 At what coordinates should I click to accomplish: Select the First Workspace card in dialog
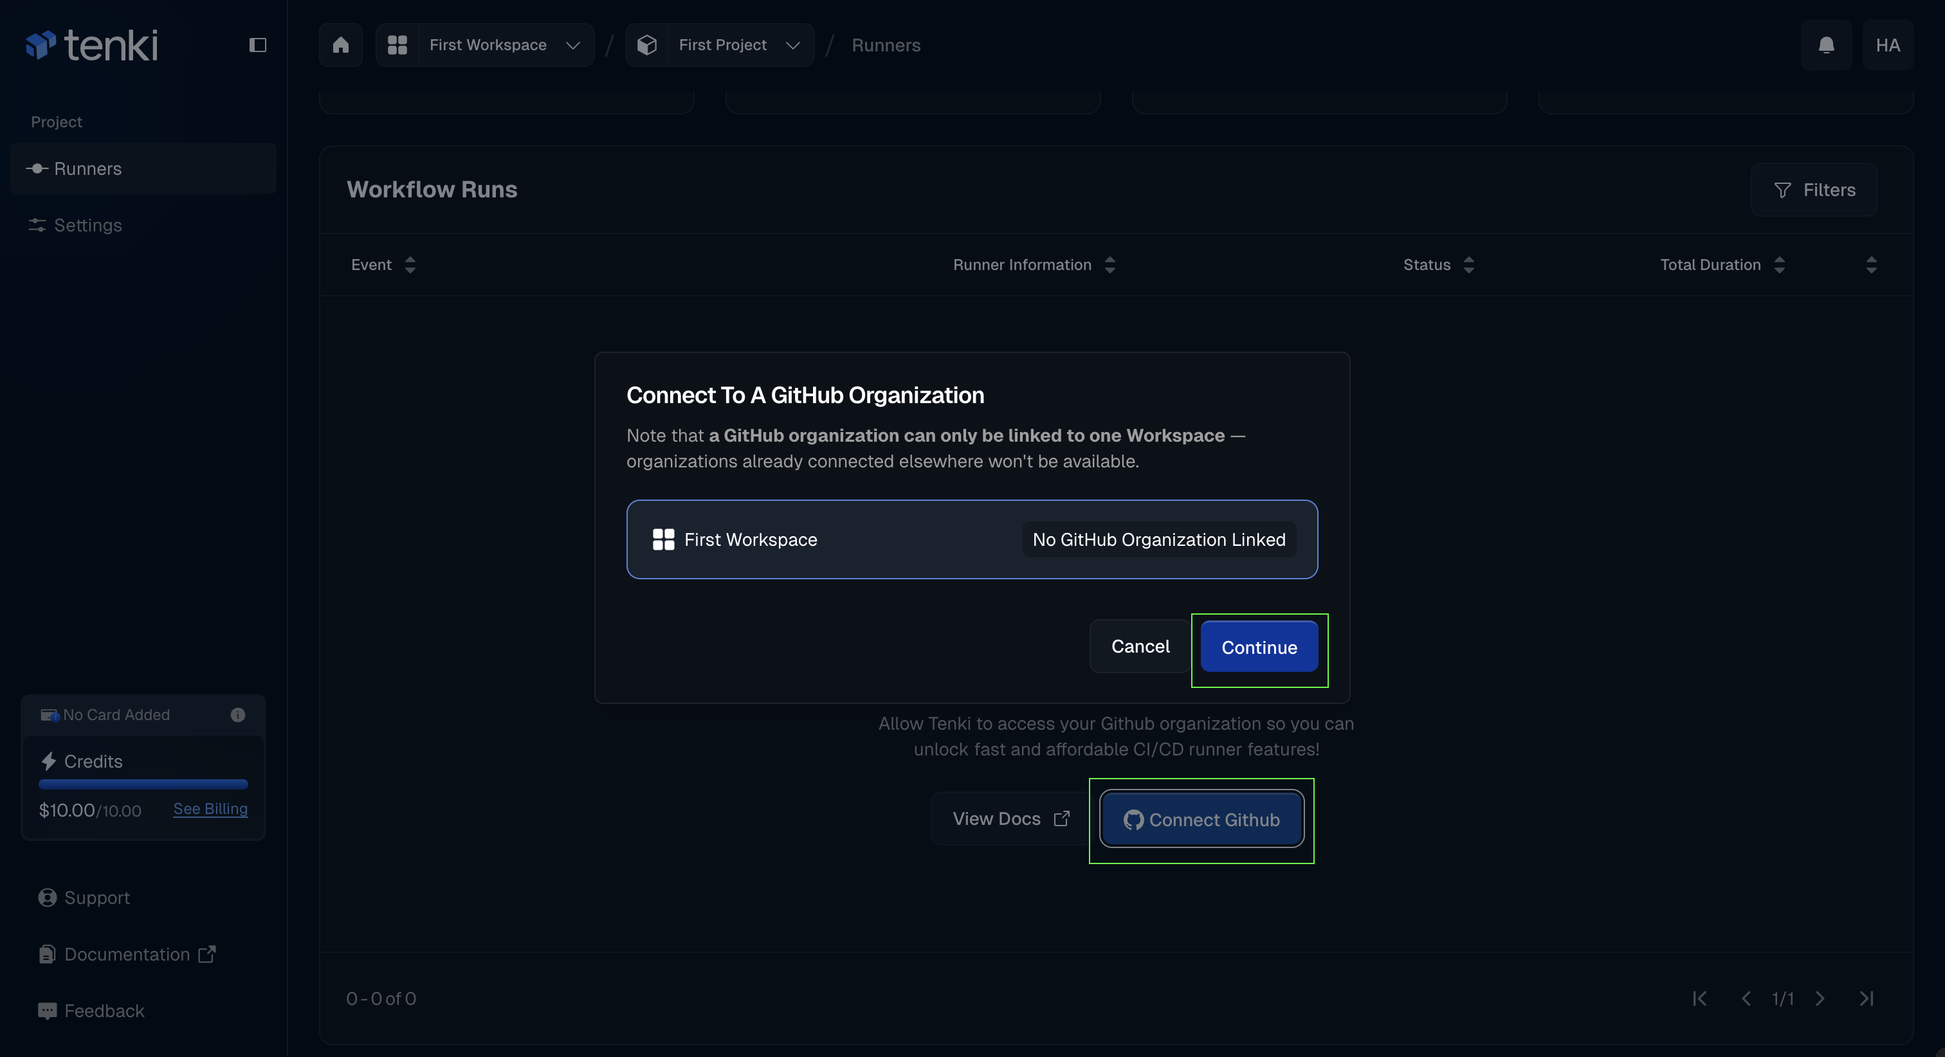click(x=972, y=539)
